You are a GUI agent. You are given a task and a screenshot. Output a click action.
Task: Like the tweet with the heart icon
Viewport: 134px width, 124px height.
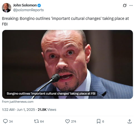[x=67, y=121]
